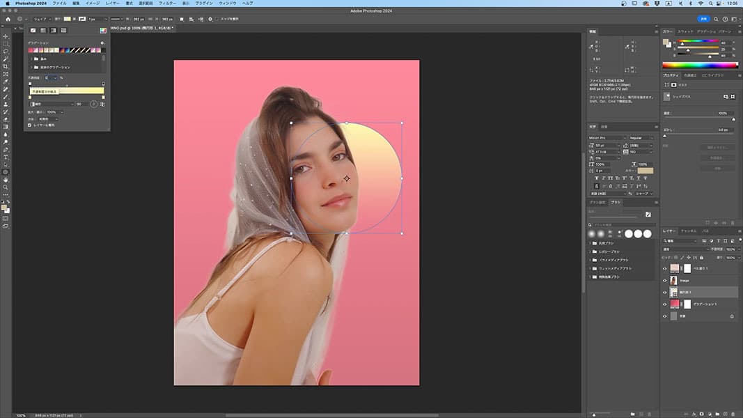Open the フィルター menu
Screen dimensions: 743x418
tap(166, 3)
